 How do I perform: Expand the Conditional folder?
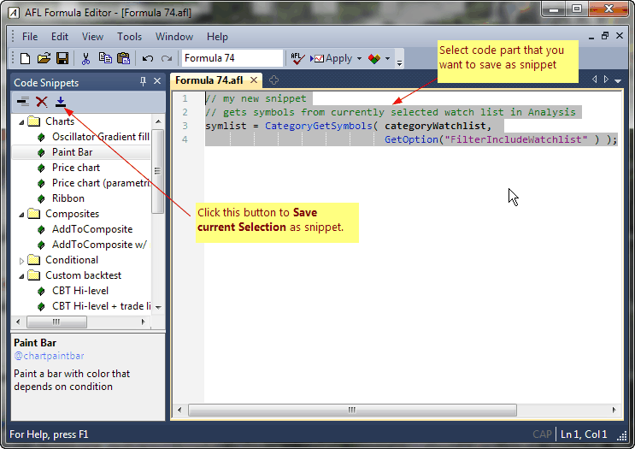click(22, 260)
